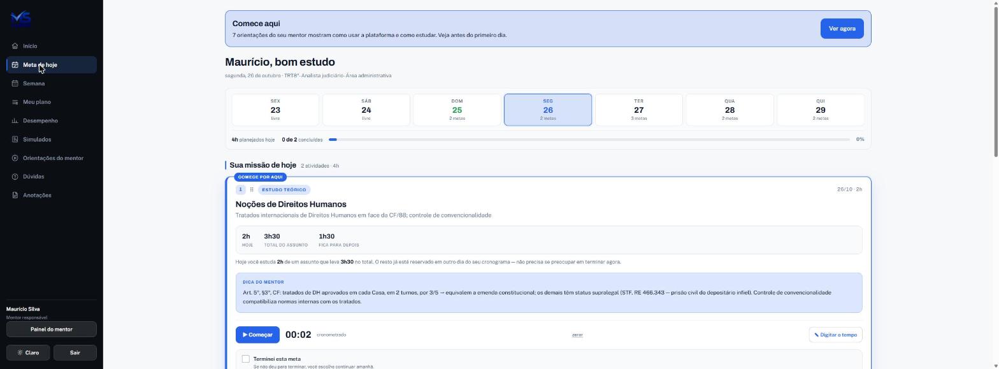Select Tuesday 27 day card
Image resolution: width=999 pixels, height=369 pixels.
[638, 110]
